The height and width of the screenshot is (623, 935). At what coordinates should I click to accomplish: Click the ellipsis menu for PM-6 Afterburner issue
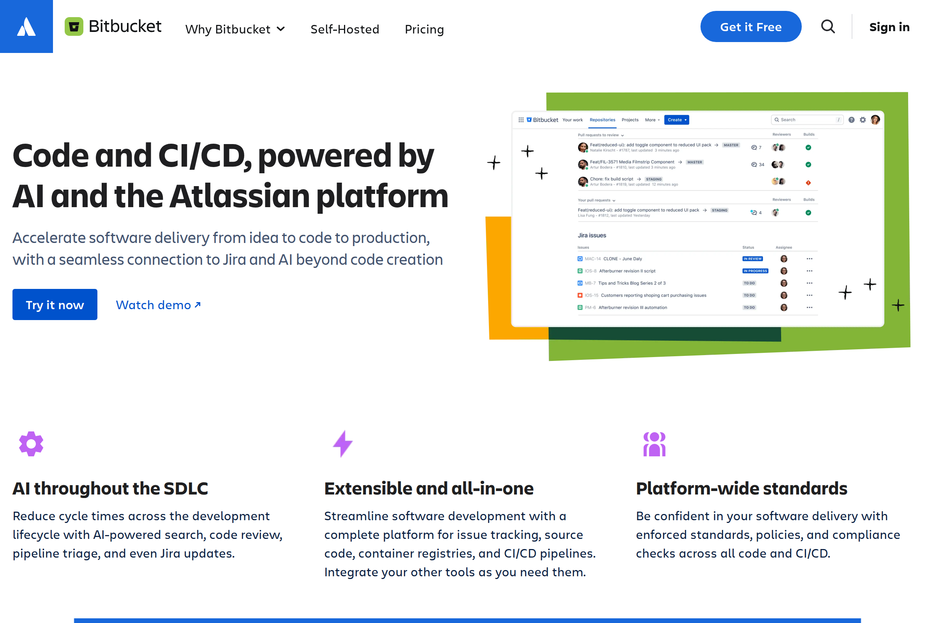point(810,308)
